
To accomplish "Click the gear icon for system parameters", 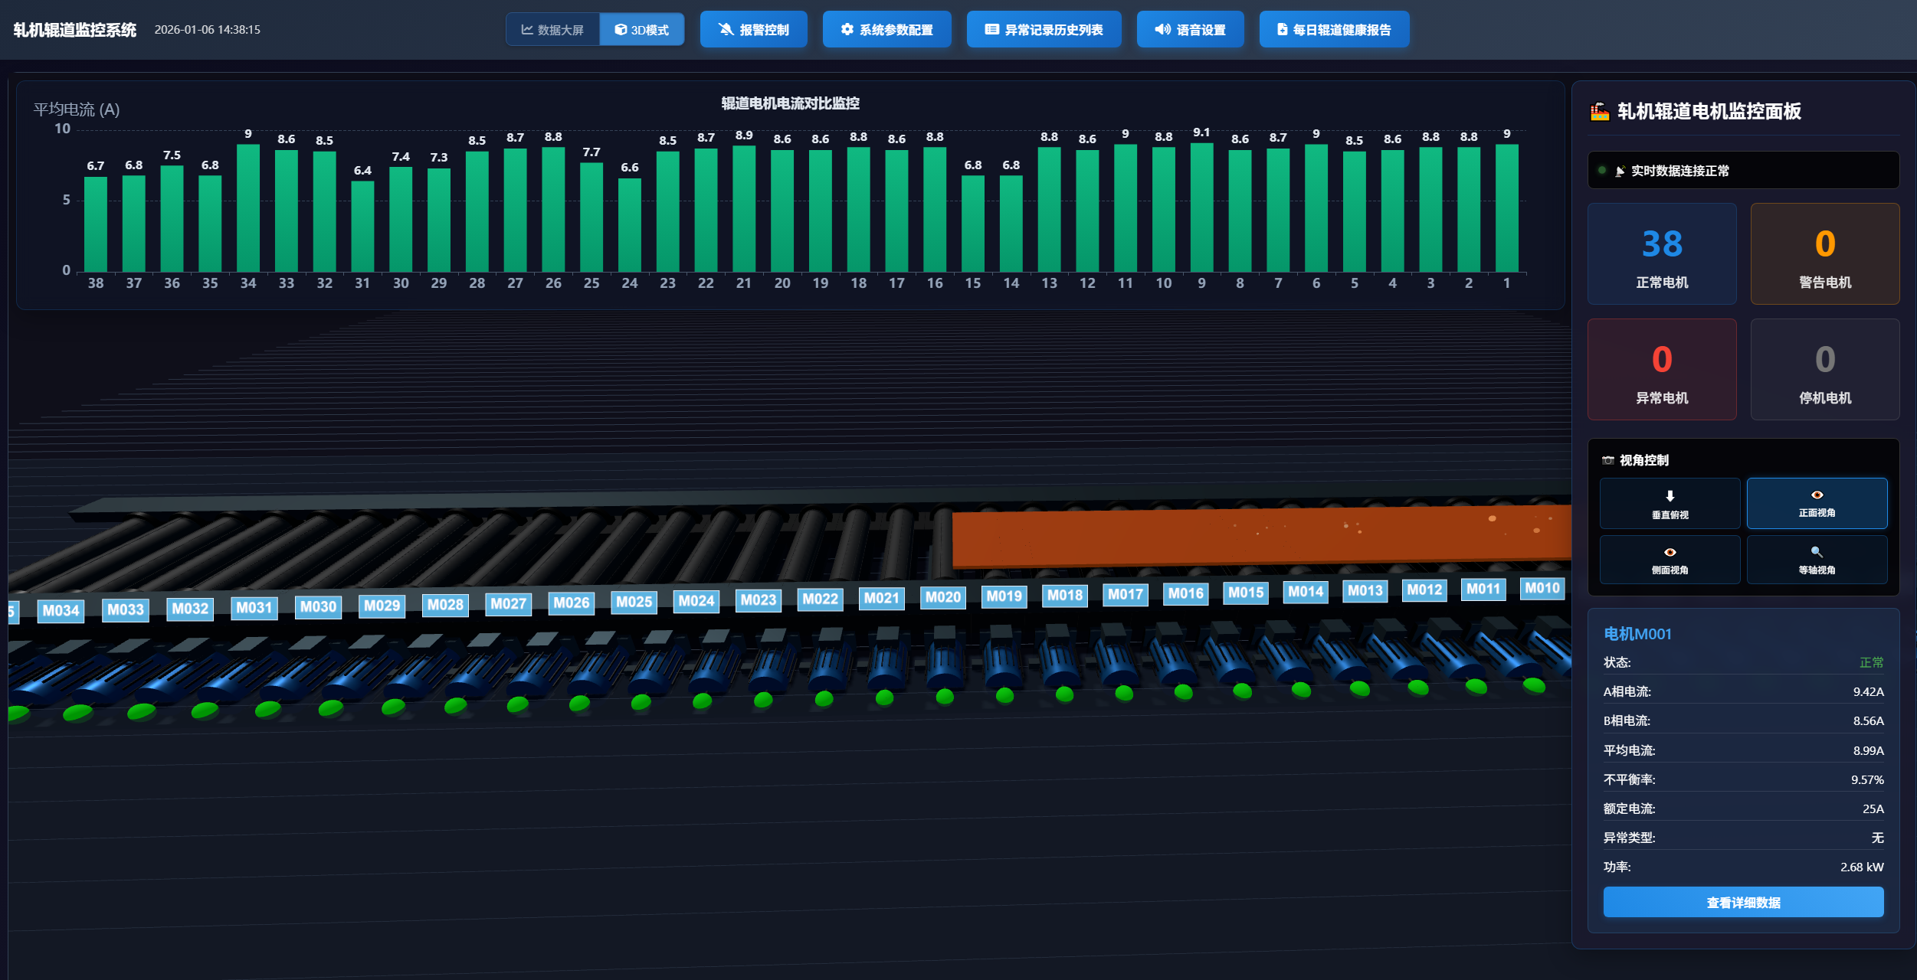I will click(847, 29).
